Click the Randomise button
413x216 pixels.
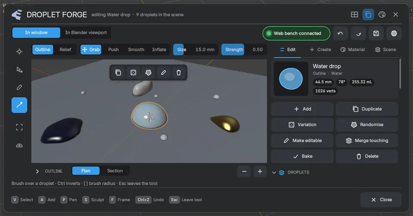pos(367,125)
